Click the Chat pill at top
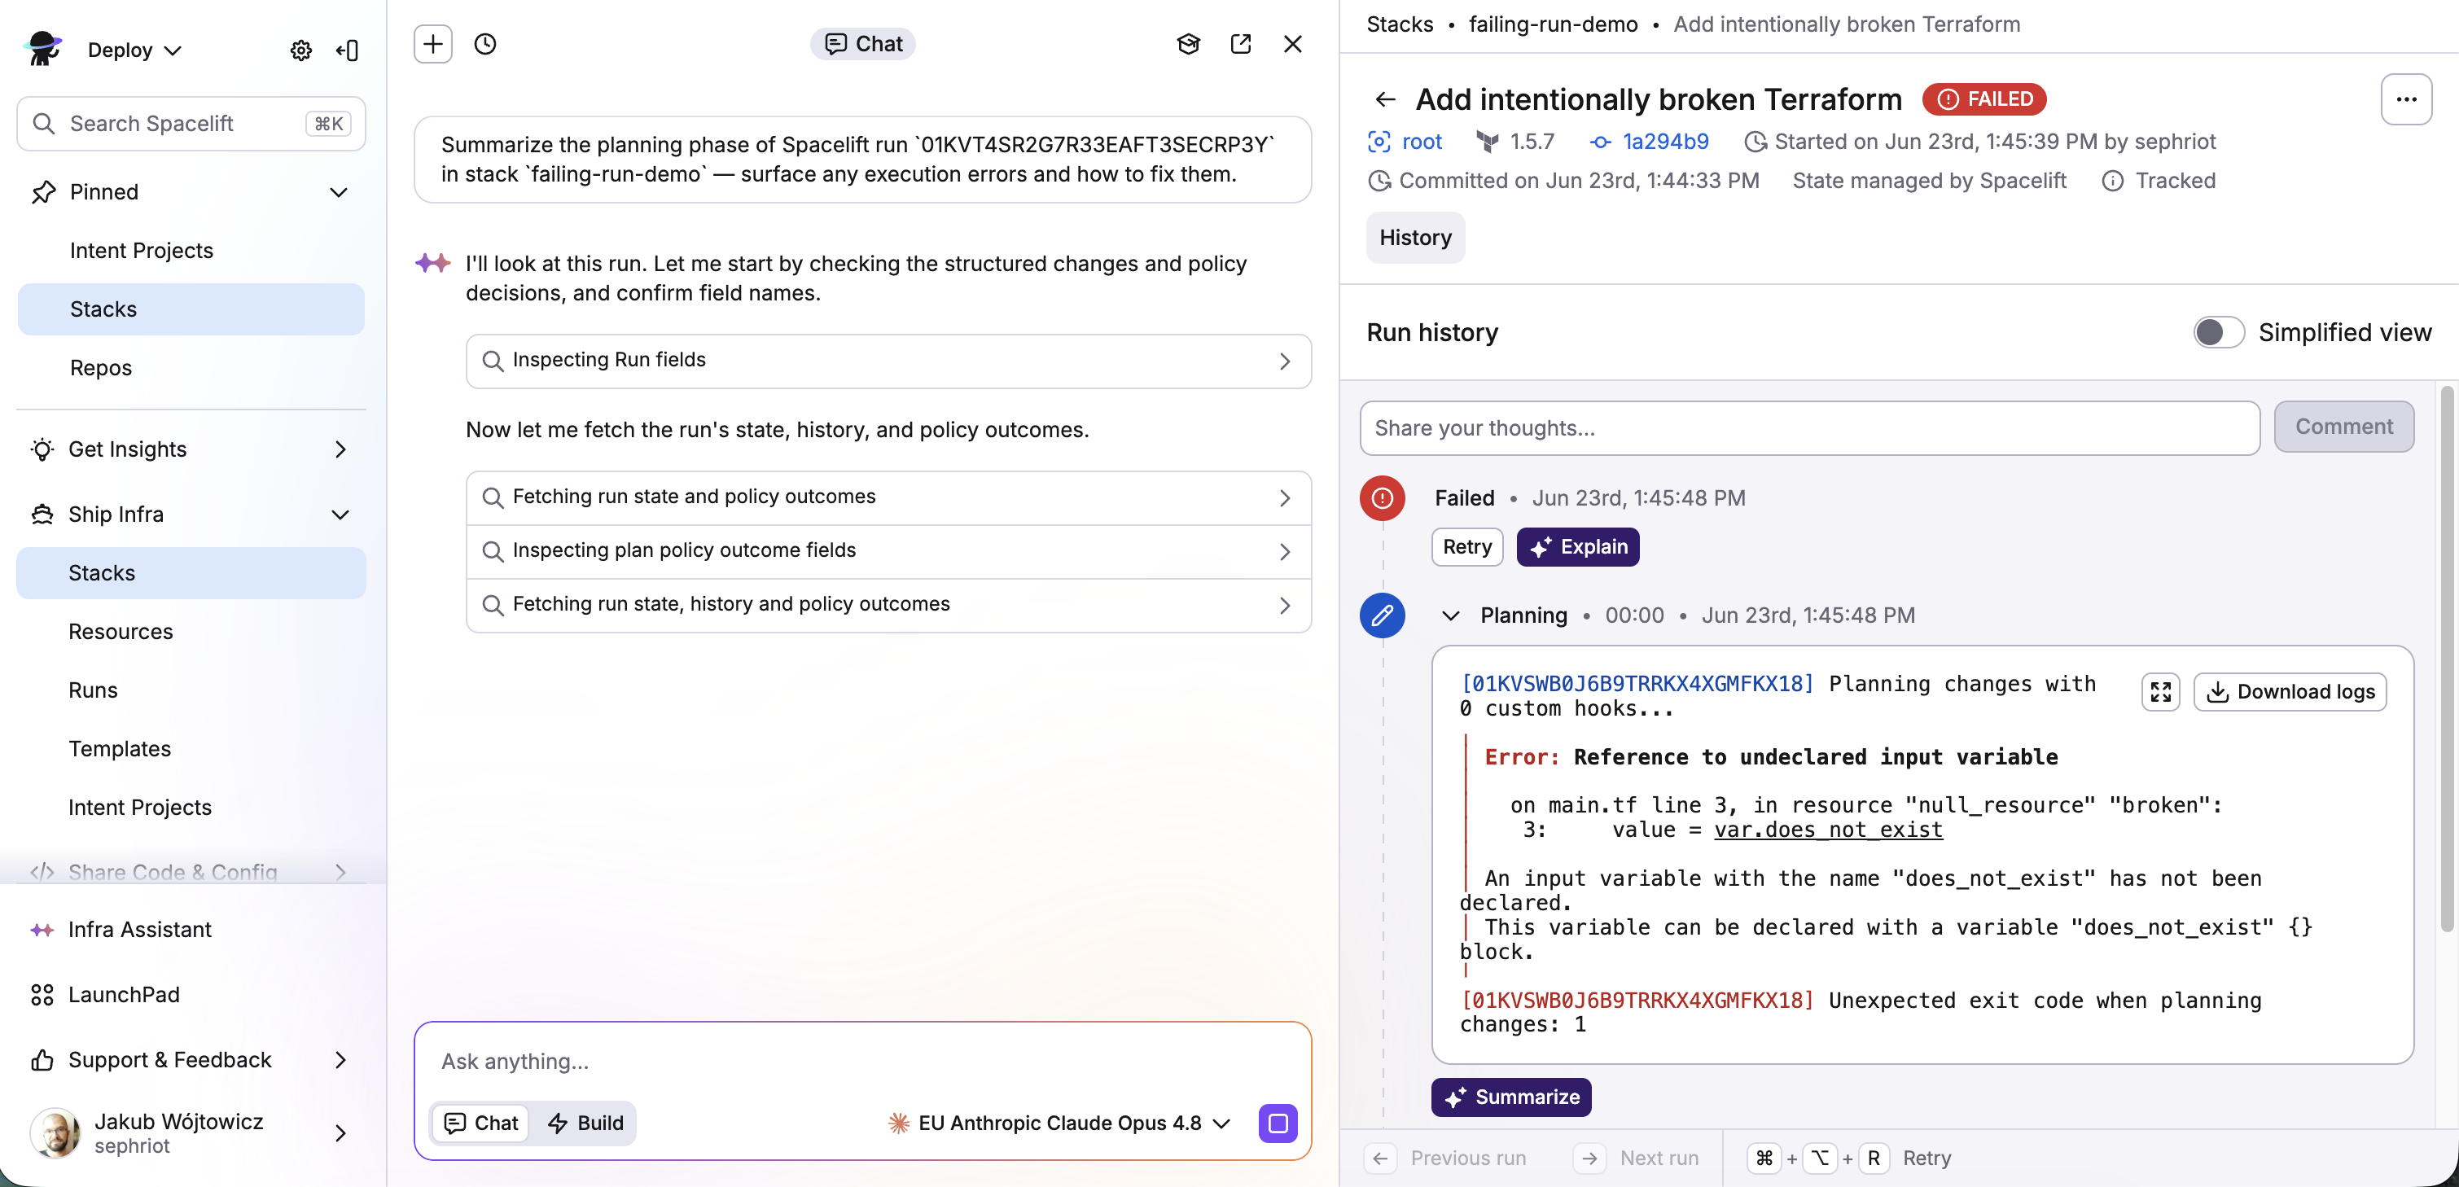This screenshot has width=2459, height=1187. click(863, 44)
